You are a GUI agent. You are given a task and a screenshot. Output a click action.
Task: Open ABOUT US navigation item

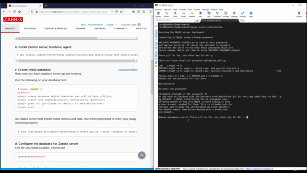tap(141, 28)
